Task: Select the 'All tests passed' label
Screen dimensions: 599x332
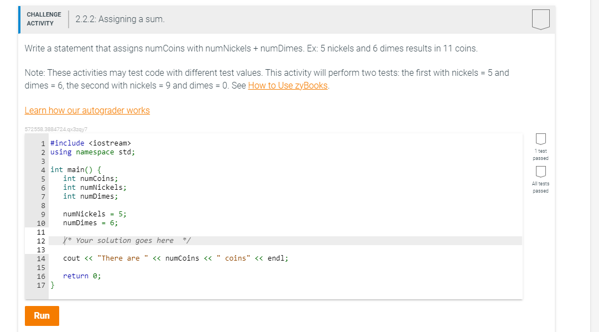Action: click(540, 188)
